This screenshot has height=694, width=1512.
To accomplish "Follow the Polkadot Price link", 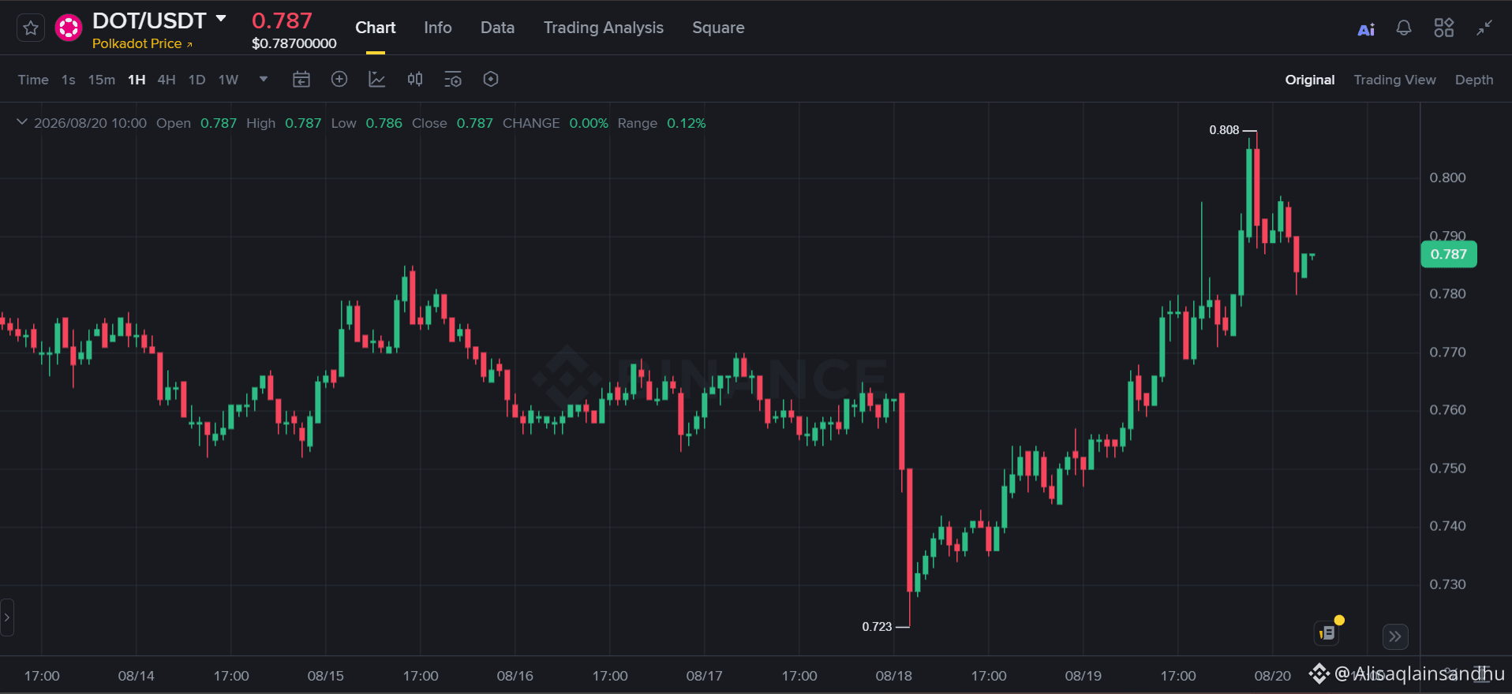I will coord(142,43).
